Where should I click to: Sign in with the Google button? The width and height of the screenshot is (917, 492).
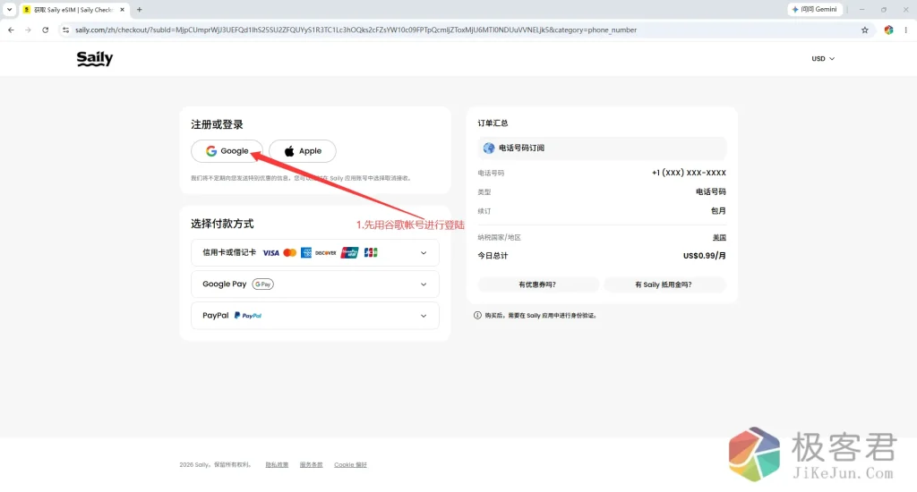point(227,151)
